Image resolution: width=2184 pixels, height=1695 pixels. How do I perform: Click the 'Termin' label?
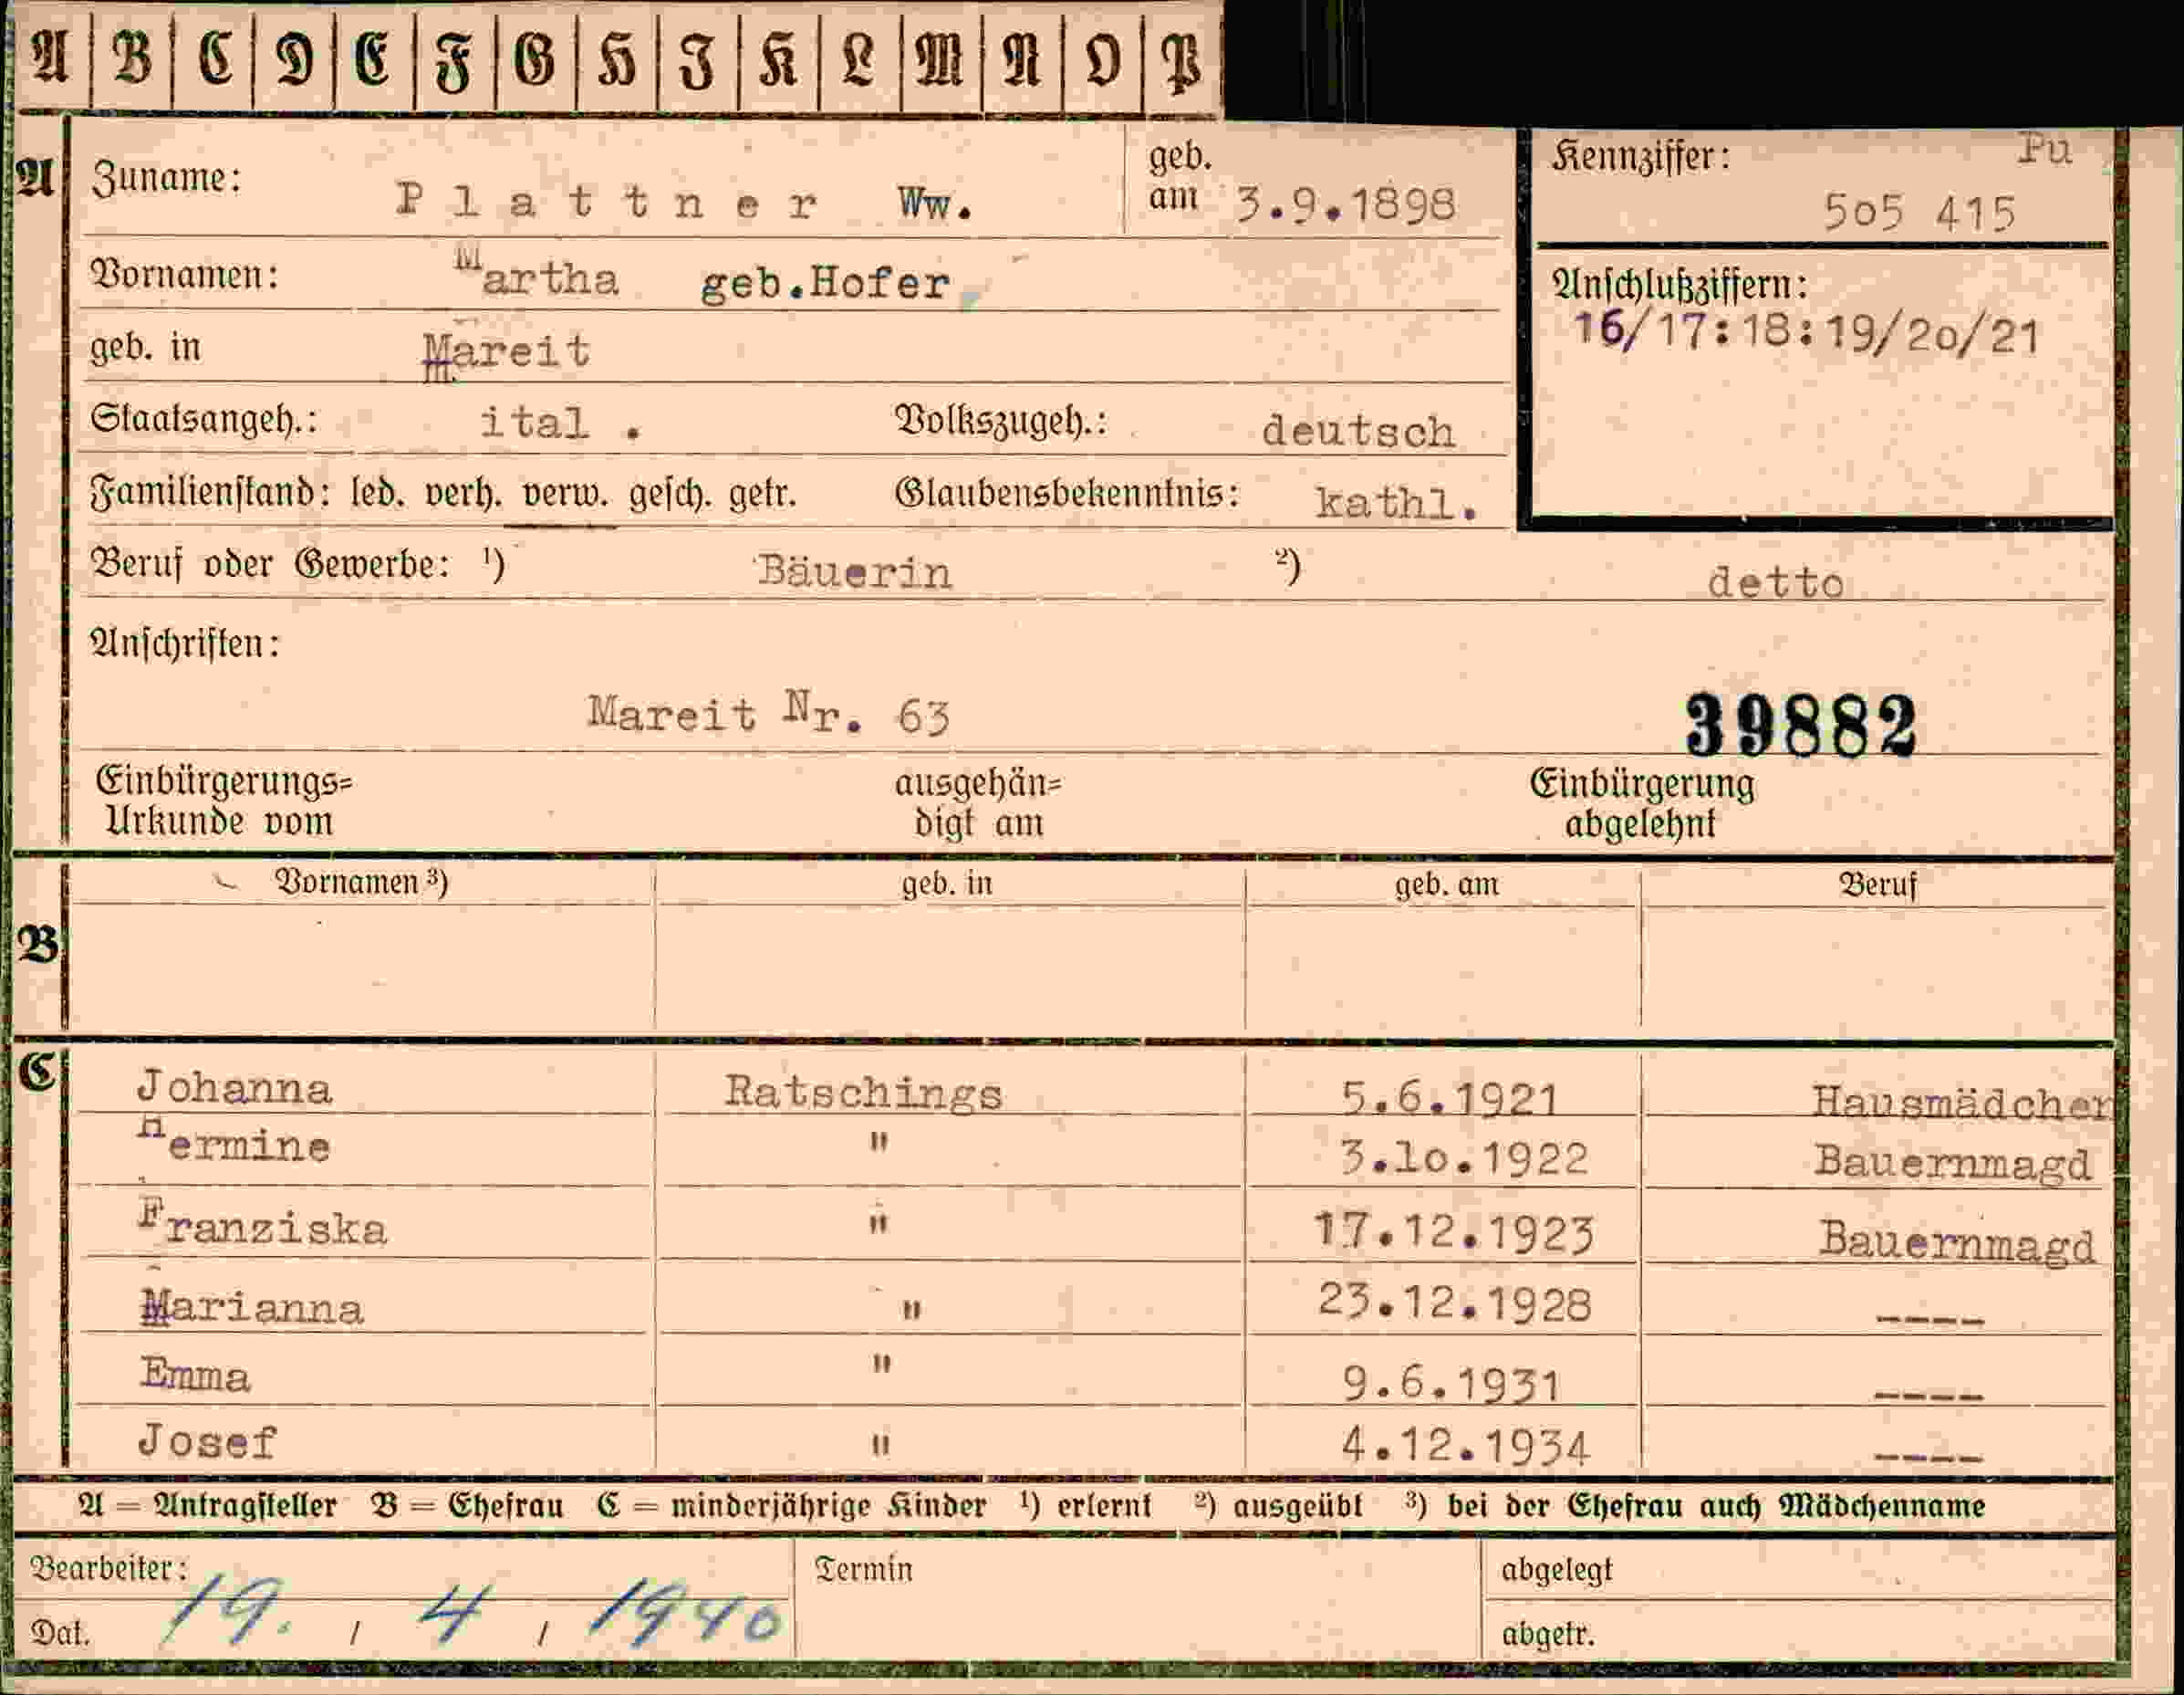(x=864, y=1569)
